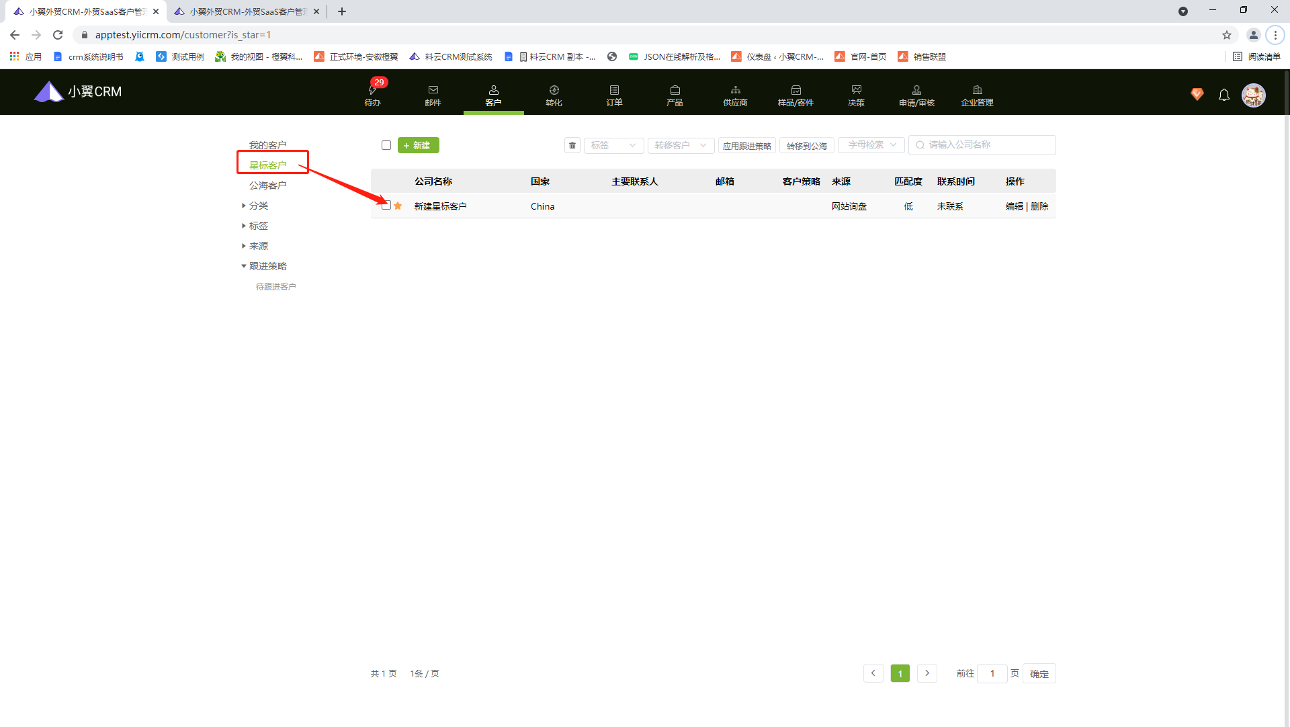The width and height of the screenshot is (1290, 727).
Task: Click the notification bell icon
Action: click(x=1224, y=95)
